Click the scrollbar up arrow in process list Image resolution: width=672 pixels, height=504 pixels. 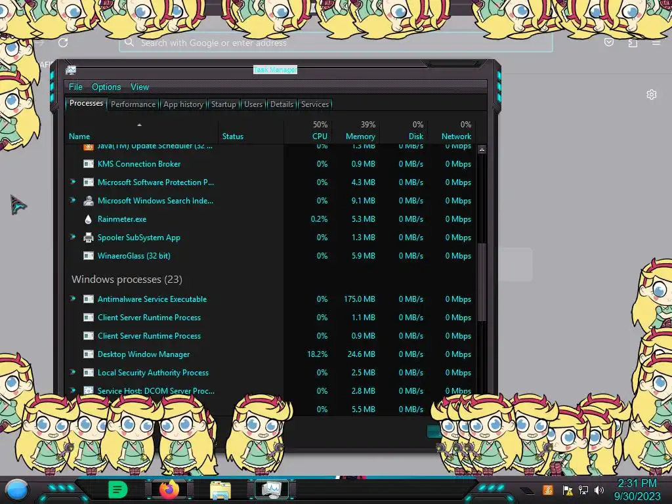(482, 150)
